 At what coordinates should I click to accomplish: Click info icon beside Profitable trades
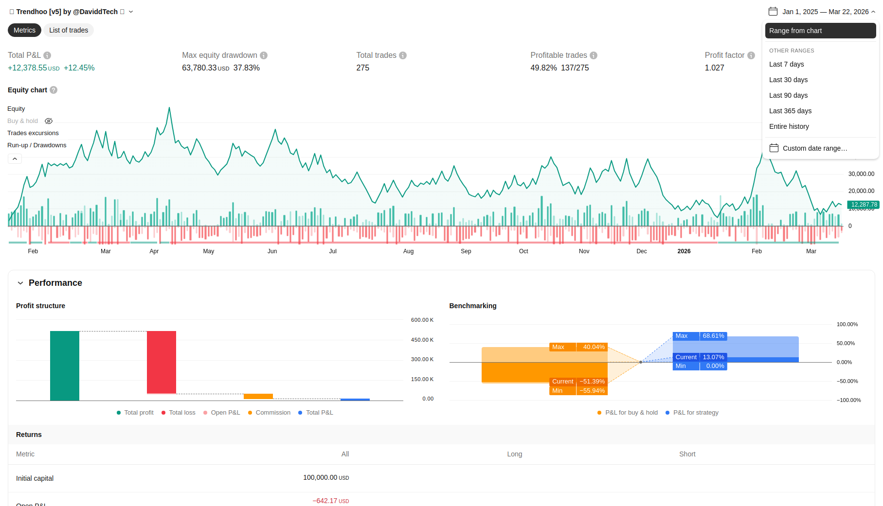click(x=594, y=55)
